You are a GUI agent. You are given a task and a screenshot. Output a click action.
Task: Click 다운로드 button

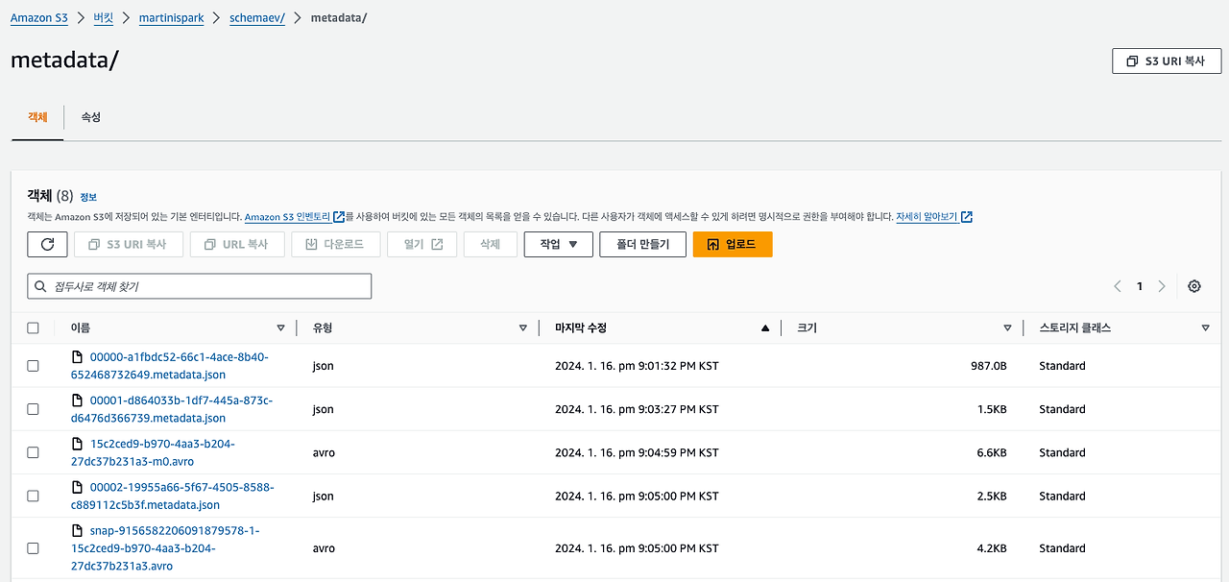(x=335, y=244)
